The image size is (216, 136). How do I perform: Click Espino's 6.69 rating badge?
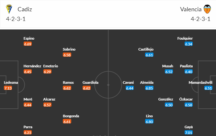click(28, 44)
